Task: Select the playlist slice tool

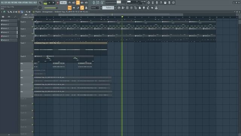Action: click(x=22, y=12)
